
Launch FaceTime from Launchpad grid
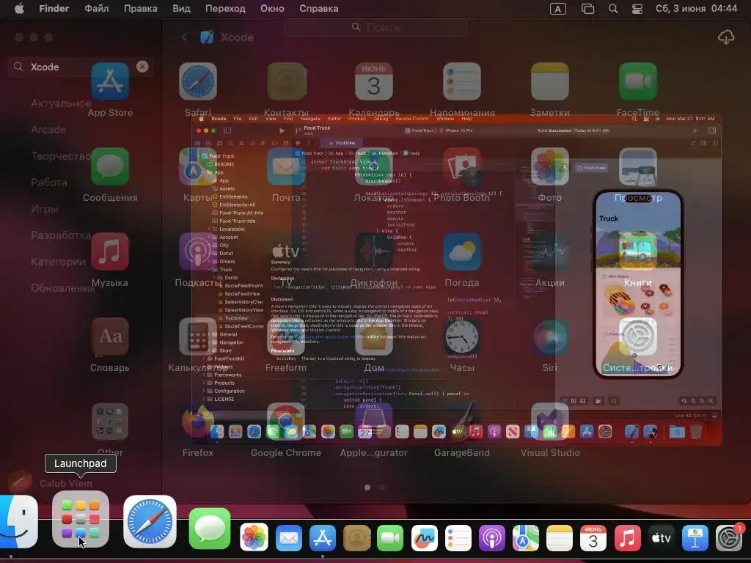pos(638,81)
